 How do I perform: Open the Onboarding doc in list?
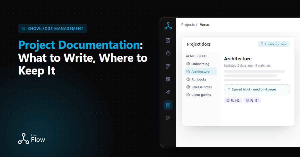coord(200,64)
